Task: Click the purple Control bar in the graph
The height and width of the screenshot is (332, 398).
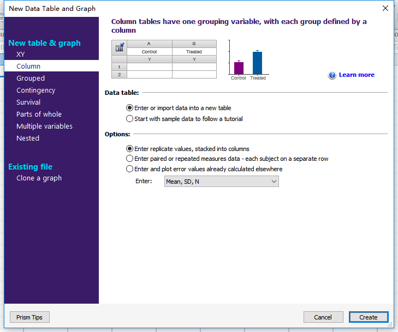Action: (239, 68)
